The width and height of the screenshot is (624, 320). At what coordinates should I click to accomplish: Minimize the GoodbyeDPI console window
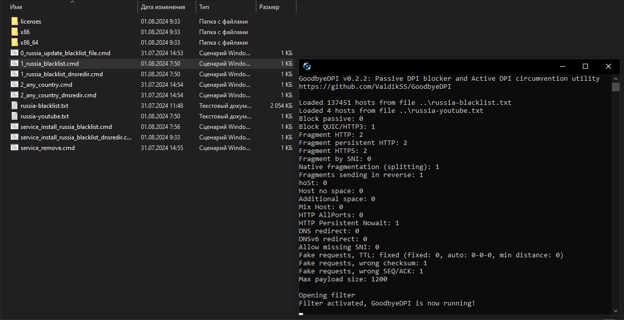click(562, 66)
